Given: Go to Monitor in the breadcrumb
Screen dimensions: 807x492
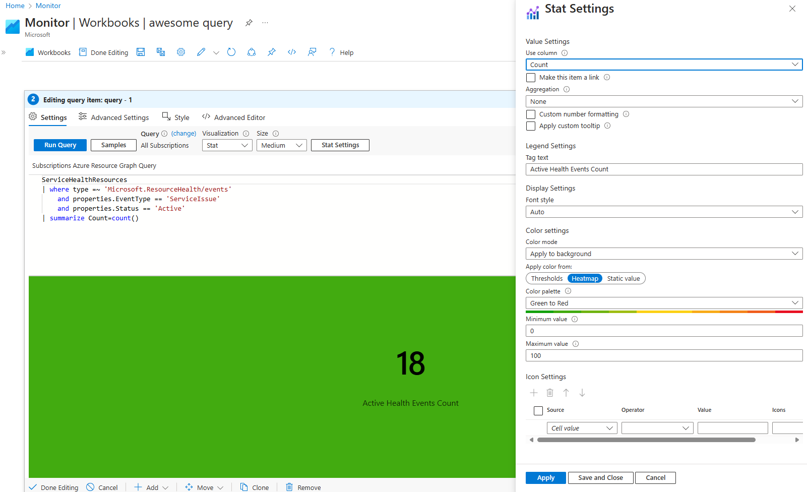Looking at the screenshot, I should click(x=48, y=6).
